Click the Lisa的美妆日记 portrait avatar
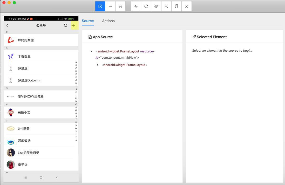The width and height of the screenshot is (285, 185). click(11, 153)
